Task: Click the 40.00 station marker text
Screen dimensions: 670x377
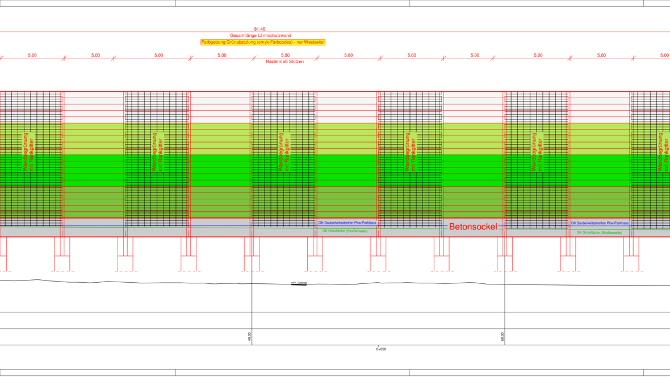Action: [x=250, y=338]
